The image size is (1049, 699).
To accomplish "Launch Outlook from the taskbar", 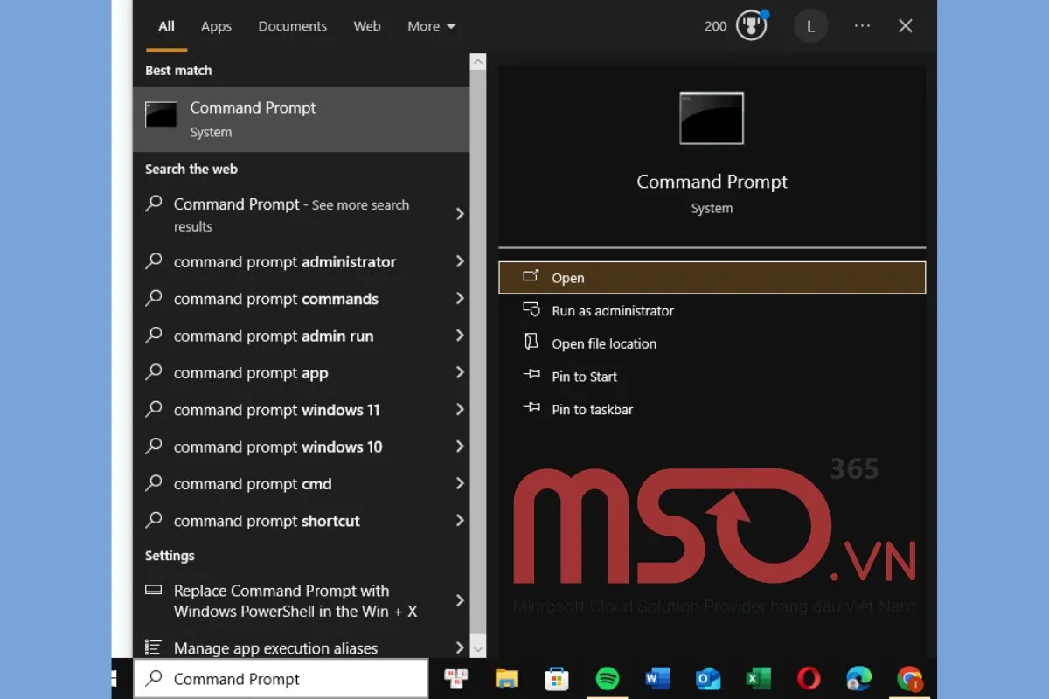I will pyautogui.click(x=708, y=679).
